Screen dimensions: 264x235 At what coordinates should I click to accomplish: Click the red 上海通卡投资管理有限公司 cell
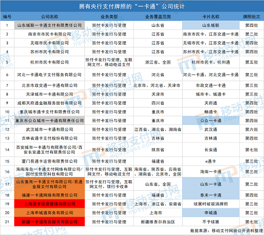(50, 204)
